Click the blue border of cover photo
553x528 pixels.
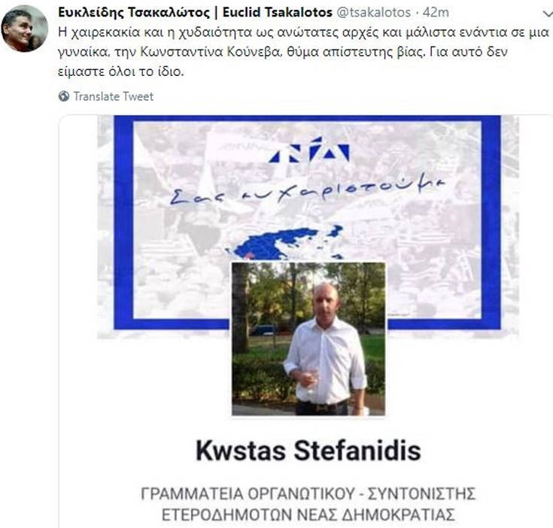123,222
